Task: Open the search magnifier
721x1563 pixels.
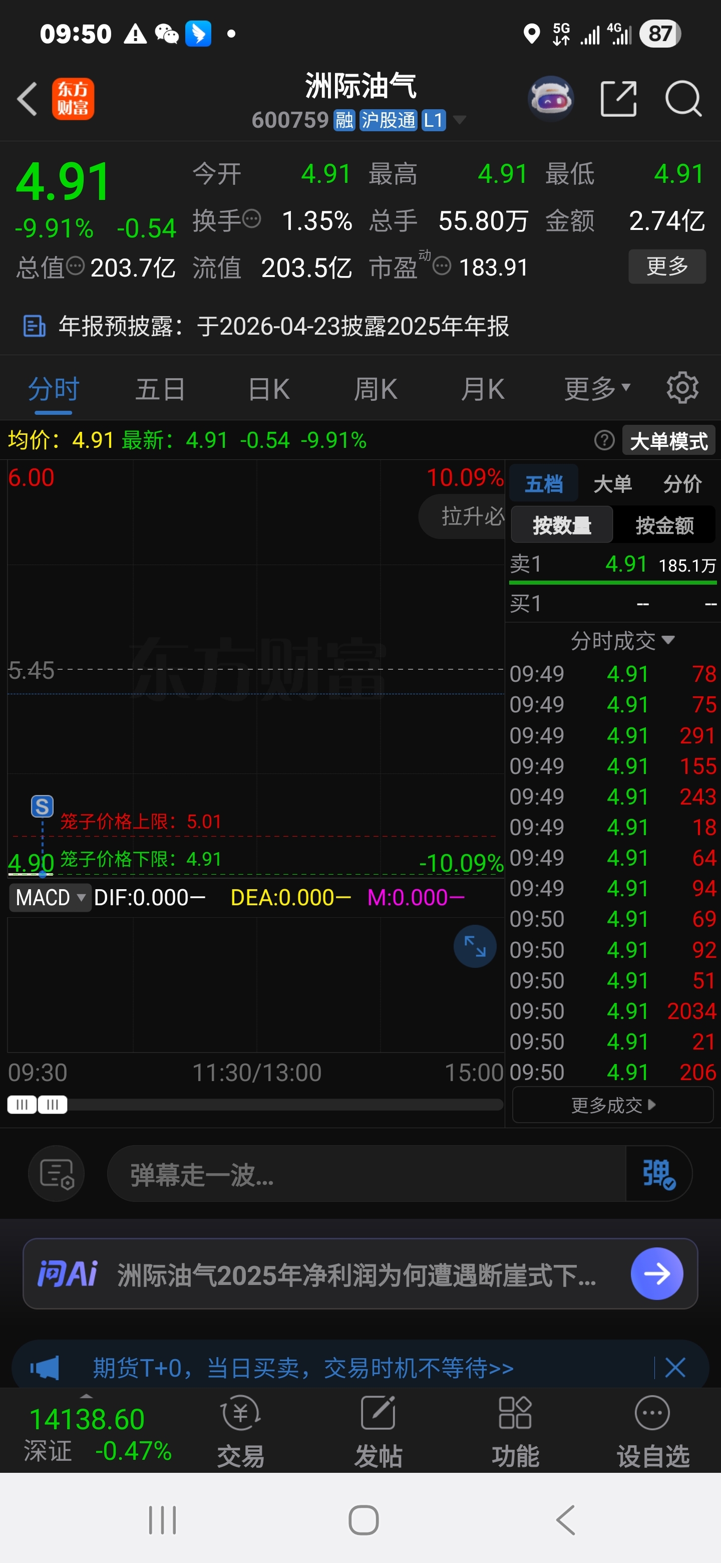Action: pos(683,99)
